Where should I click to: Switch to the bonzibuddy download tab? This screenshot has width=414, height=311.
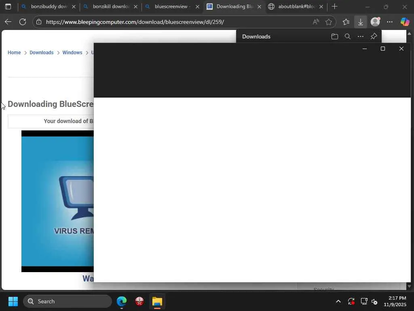pos(49,6)
